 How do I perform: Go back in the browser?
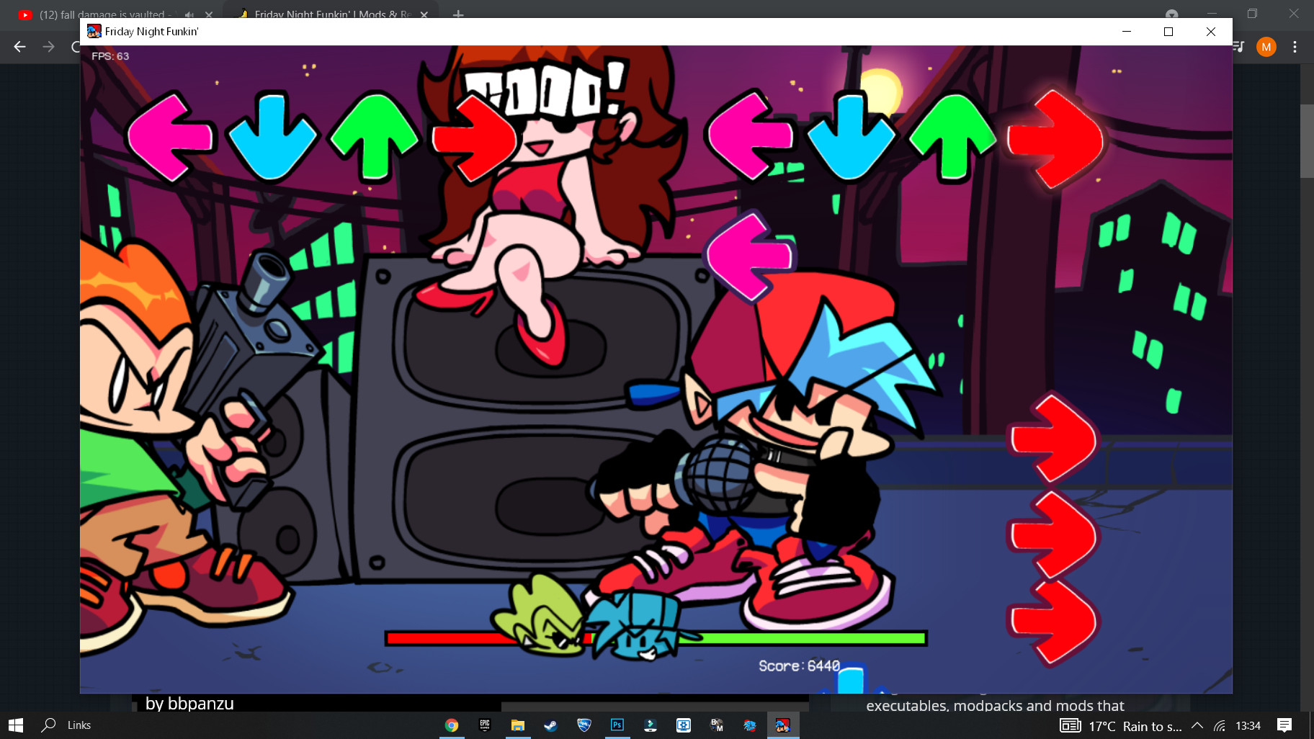tap(20, 47)
